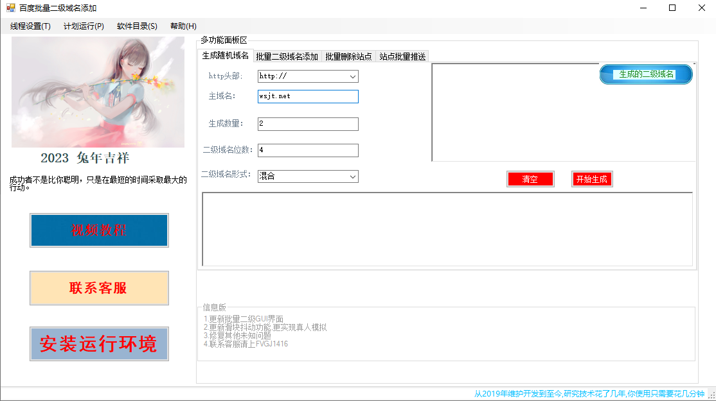716x401 pixels.
Task: Select the 二级域名位数 field showing 4
Action: (307, 150)
